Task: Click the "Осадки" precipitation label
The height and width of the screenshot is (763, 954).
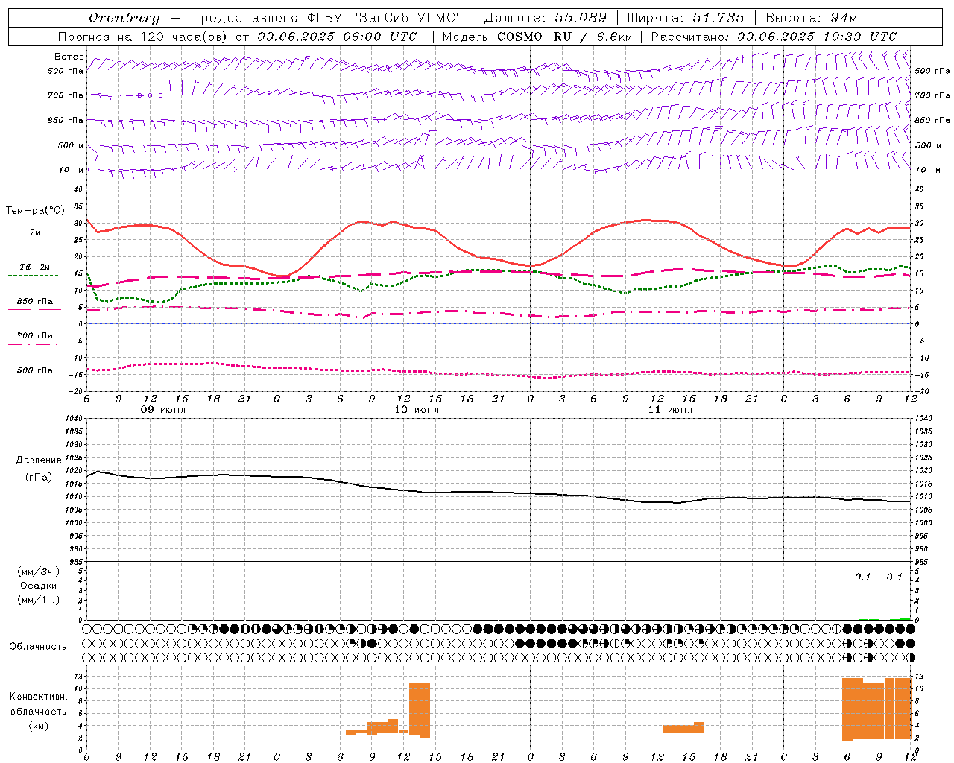Action: [39, 586]
